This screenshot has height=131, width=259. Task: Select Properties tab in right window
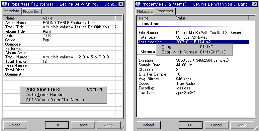point(164,11)
